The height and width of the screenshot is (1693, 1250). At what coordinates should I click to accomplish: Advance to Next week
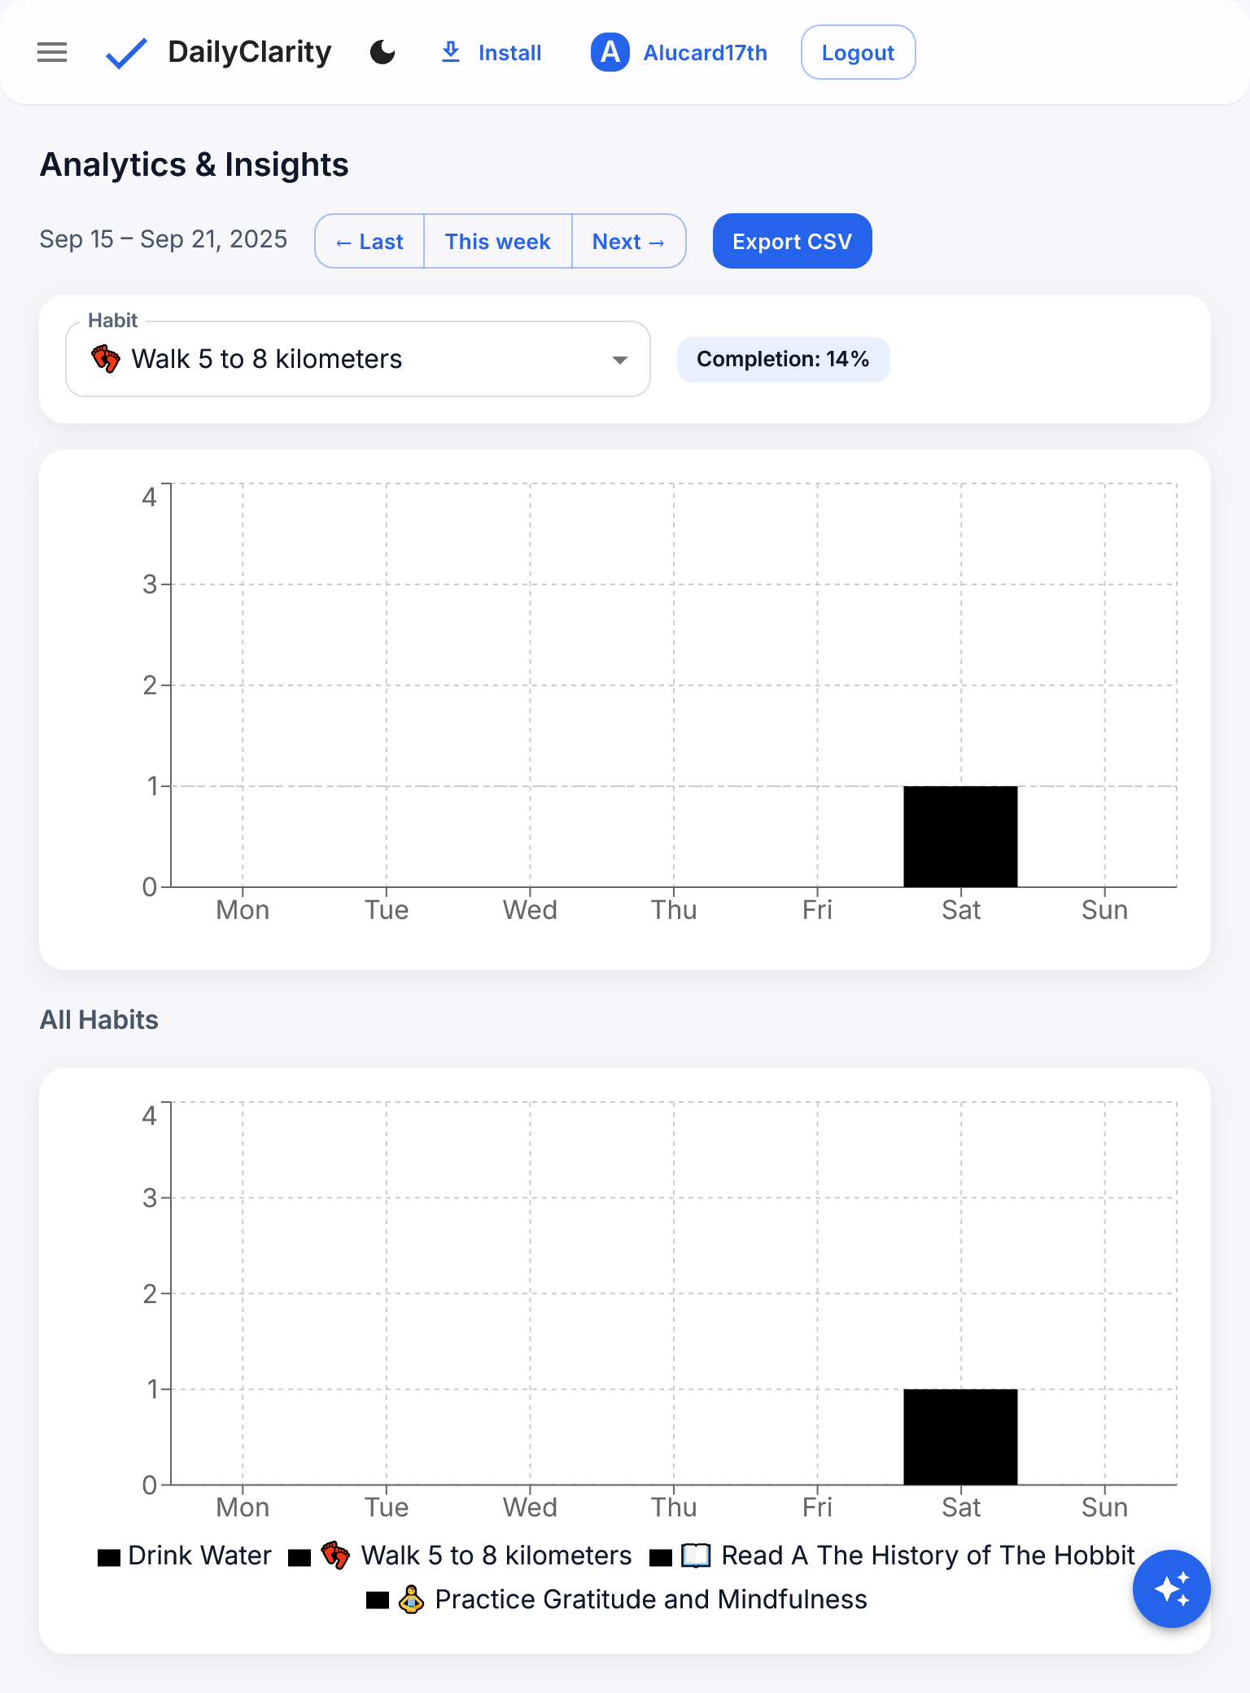click(628, 242)
